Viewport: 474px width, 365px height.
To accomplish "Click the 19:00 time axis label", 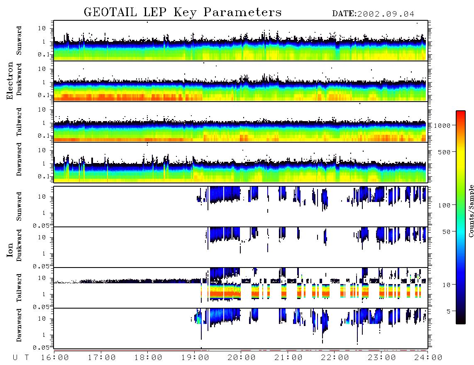I will tap(195, 358).
